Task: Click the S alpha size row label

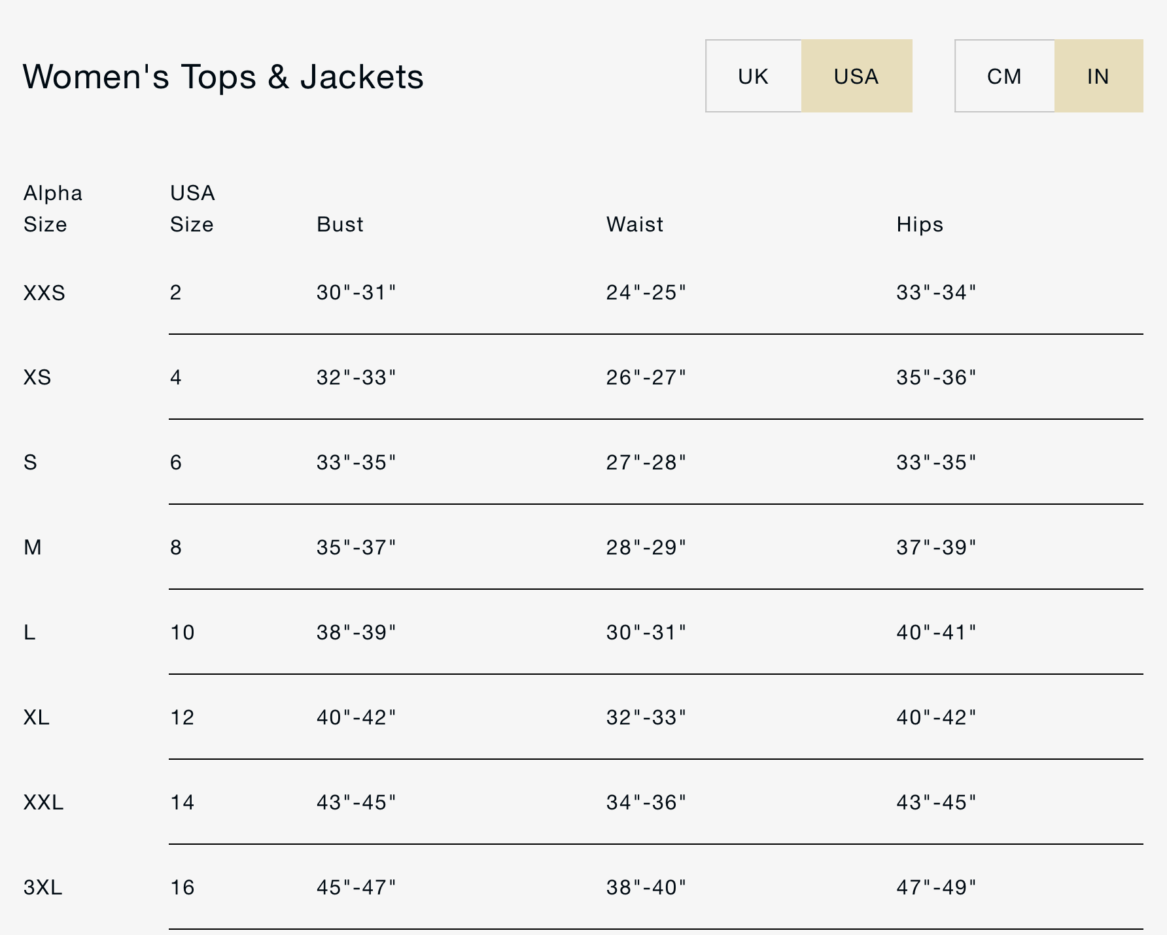Action: tap(30, 462)
